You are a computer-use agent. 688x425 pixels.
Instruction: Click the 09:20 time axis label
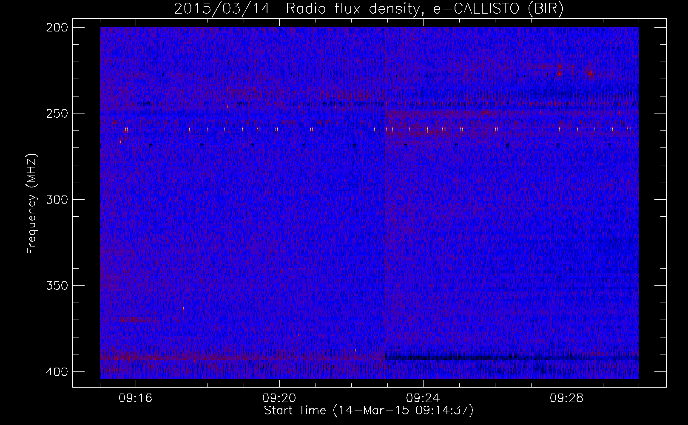279,398
